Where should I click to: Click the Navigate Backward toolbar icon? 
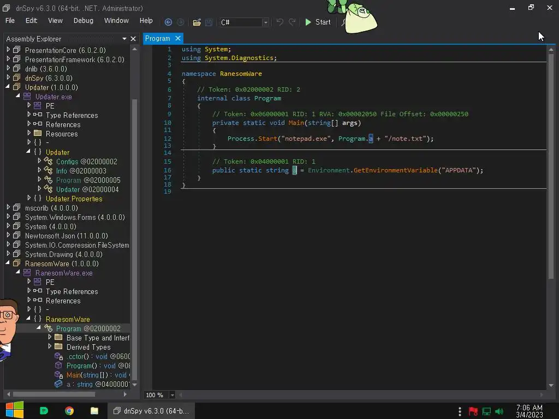click(x=168, y=22)
